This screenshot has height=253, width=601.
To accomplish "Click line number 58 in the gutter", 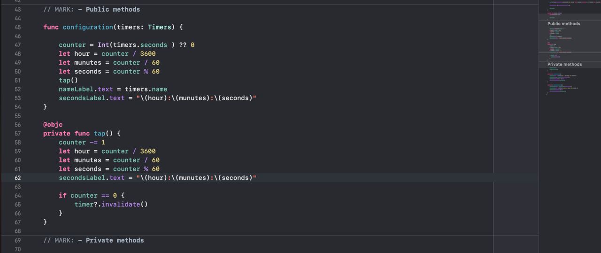I will coord(17,142).
